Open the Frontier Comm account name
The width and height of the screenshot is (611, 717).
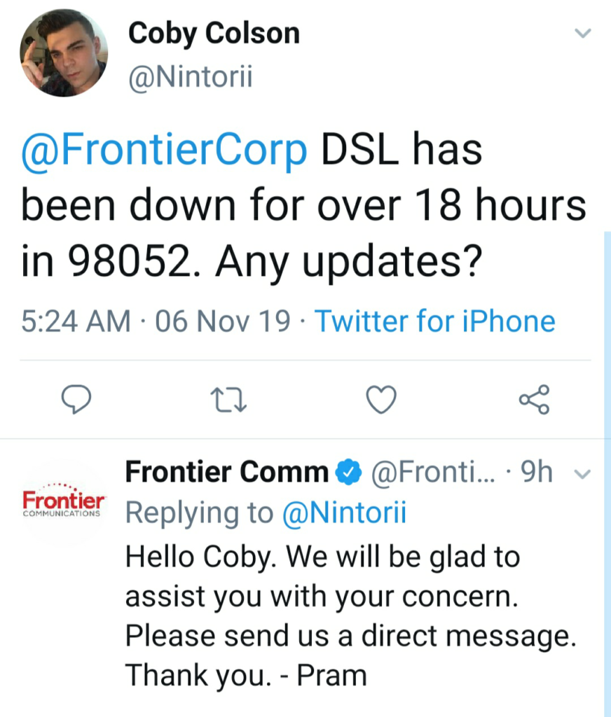pyautogui.click(x=226, y=473)
